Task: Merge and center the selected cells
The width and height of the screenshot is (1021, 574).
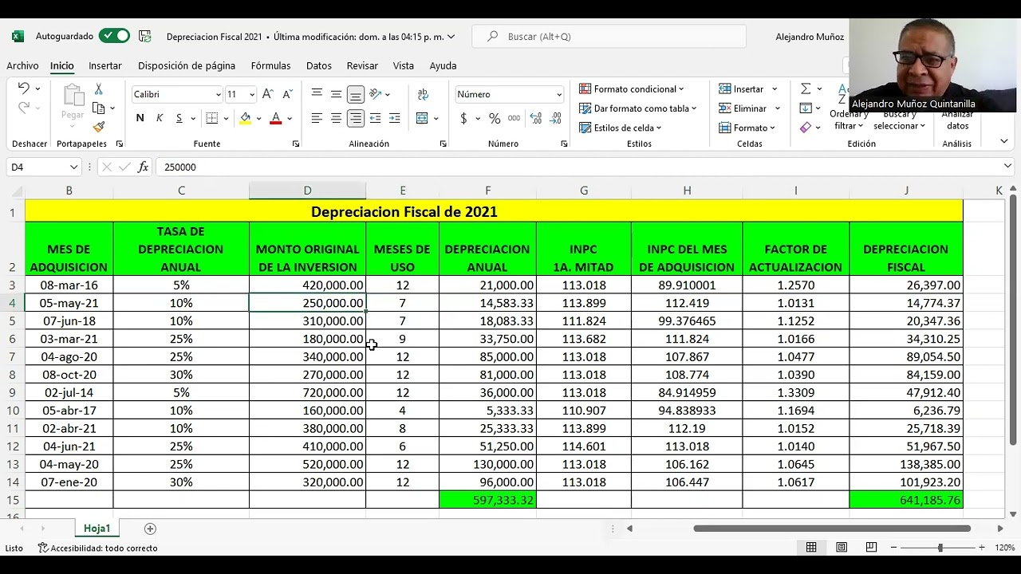Action: 423,118
